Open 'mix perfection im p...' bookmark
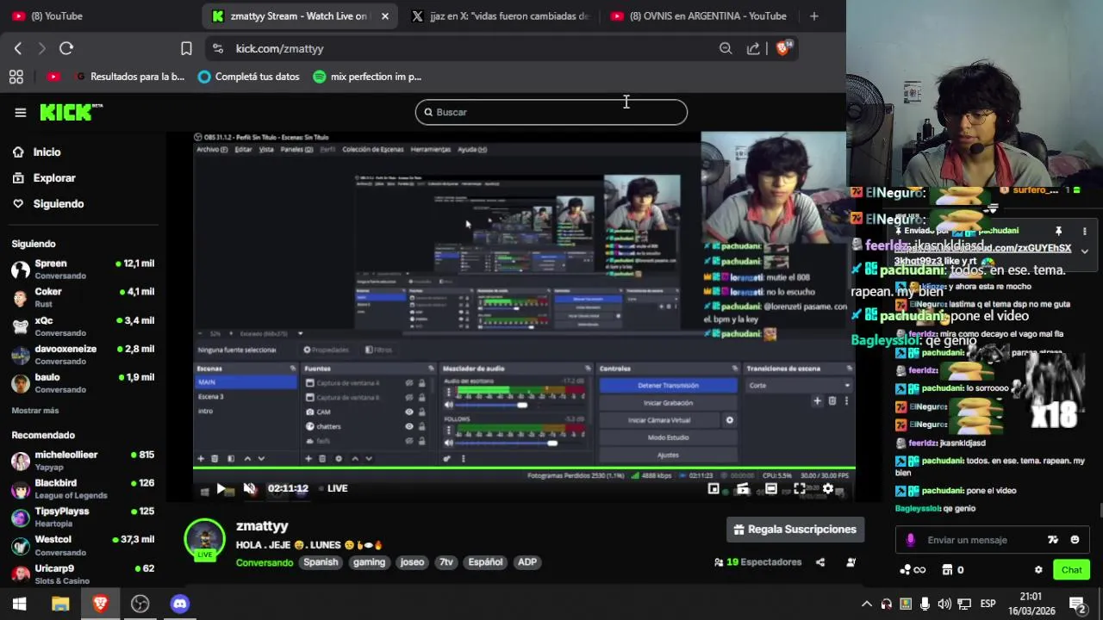 coord(367,77)
